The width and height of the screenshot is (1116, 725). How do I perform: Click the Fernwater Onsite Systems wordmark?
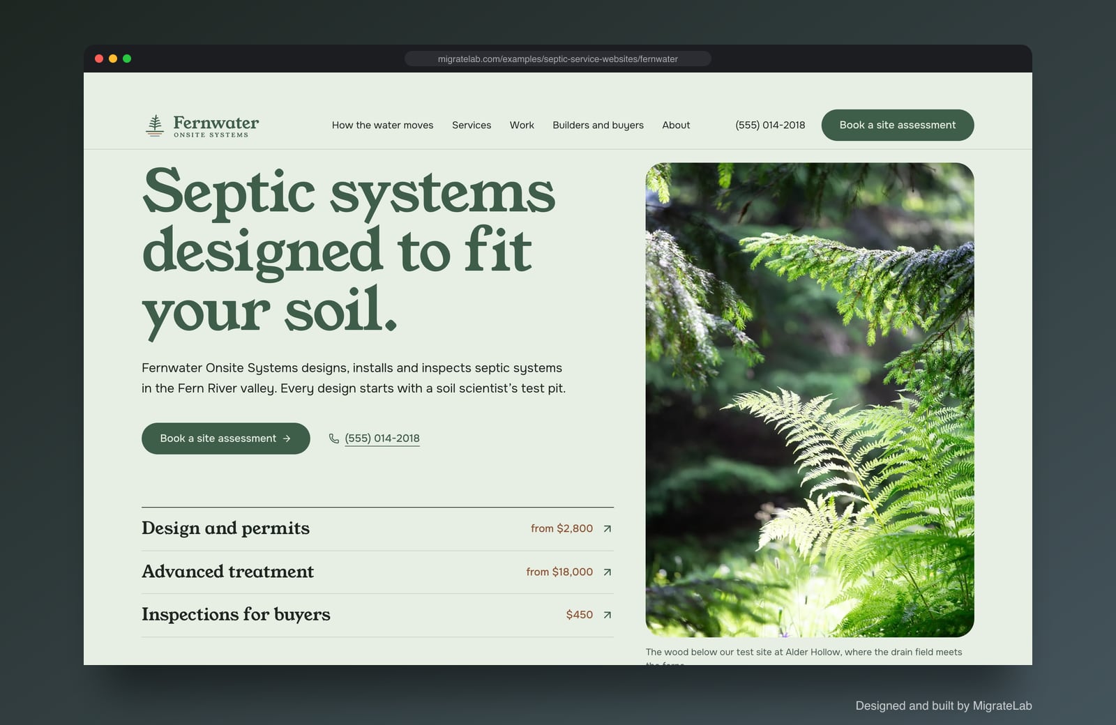[216, 126]
